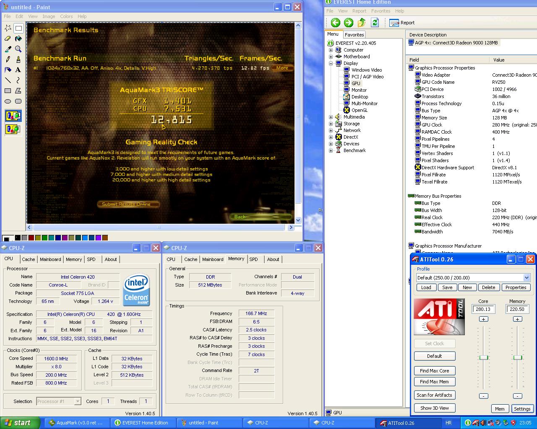This screenshot has height=429, width=537.
Task: Pick the black color swatch in Paint palette
Action: [18, 238]
